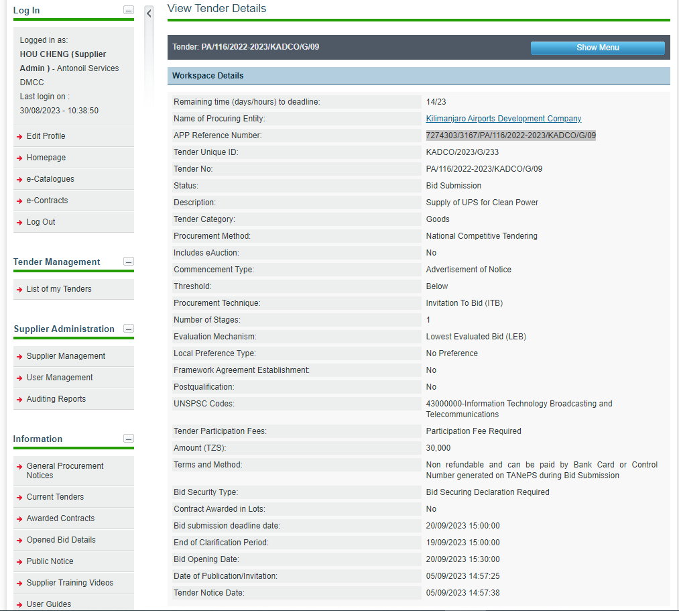The image size is (679, 611).
Task: Click Bid Opening Date 20/09/2023 15:30:00
Action: click(463, 559)
